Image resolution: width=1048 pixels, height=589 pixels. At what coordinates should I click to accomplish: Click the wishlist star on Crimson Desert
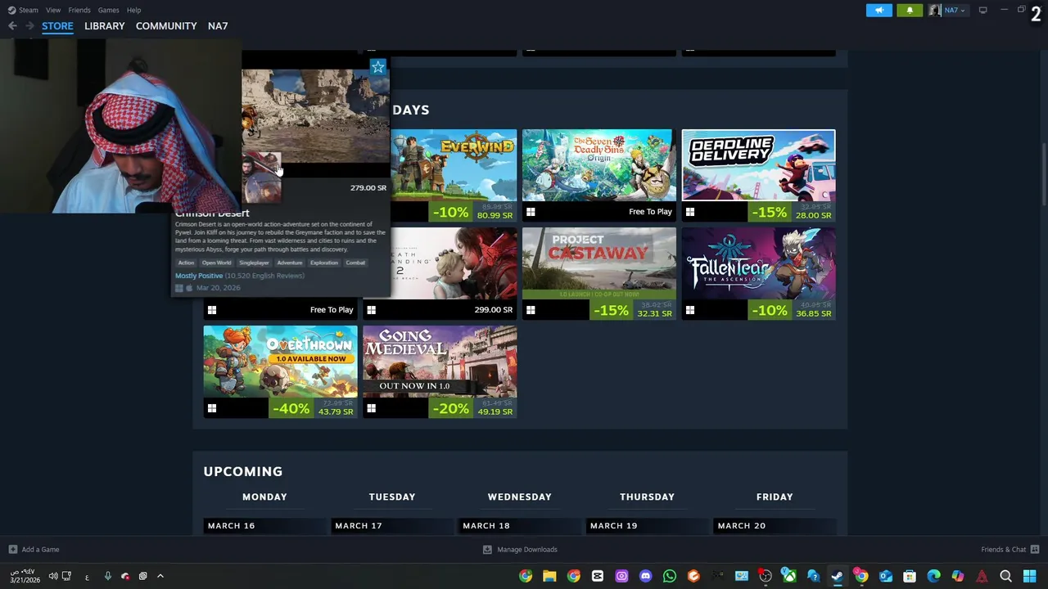click(377, 67)
